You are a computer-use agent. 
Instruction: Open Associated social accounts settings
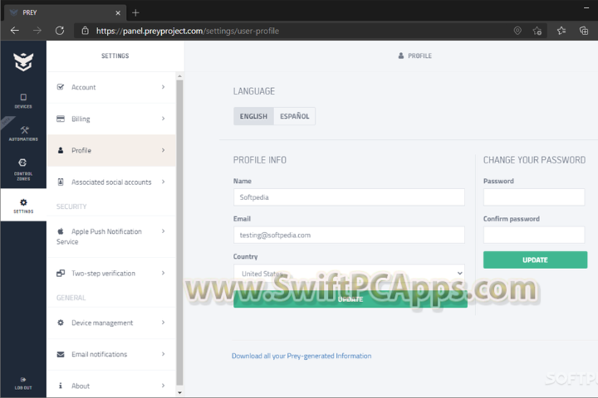click(111, 182)
